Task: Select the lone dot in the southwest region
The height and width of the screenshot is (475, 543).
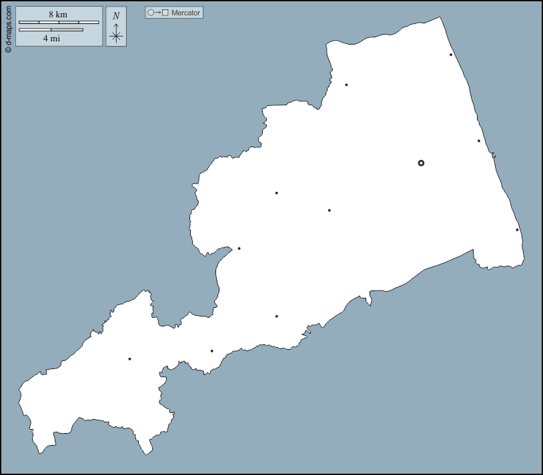Action: point(129,359)
